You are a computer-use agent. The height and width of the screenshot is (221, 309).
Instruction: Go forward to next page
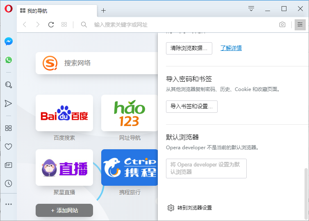click(38, 25)
